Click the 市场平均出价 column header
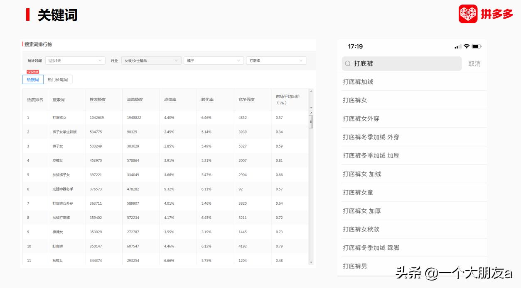This screenshot has width=521, height=288. [288, 99]
